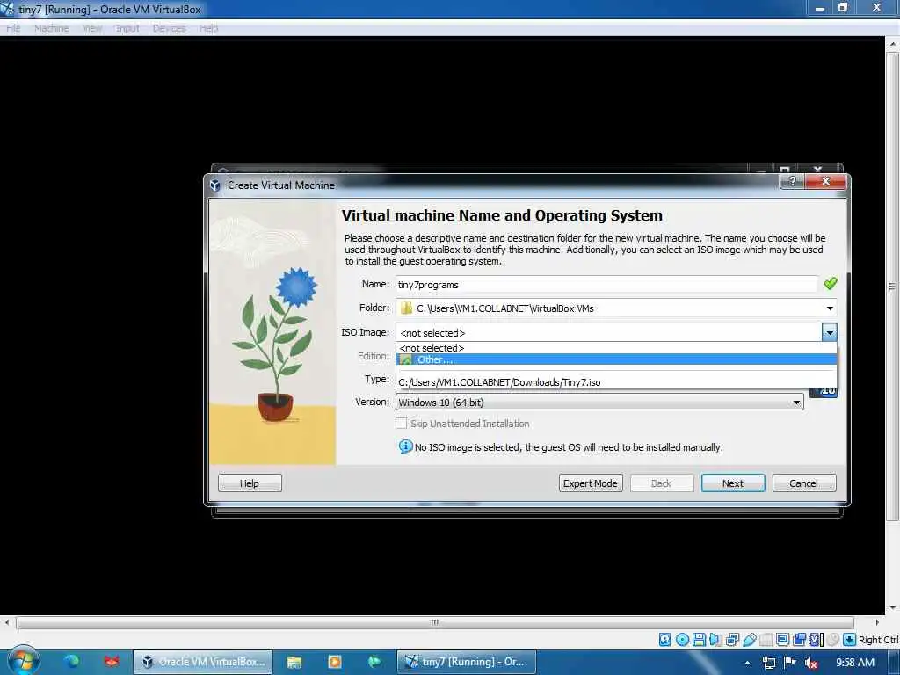Switch to Oracle VM VirtualBox taskbar window
Screen dimensions: 900x675
point(203,662)
